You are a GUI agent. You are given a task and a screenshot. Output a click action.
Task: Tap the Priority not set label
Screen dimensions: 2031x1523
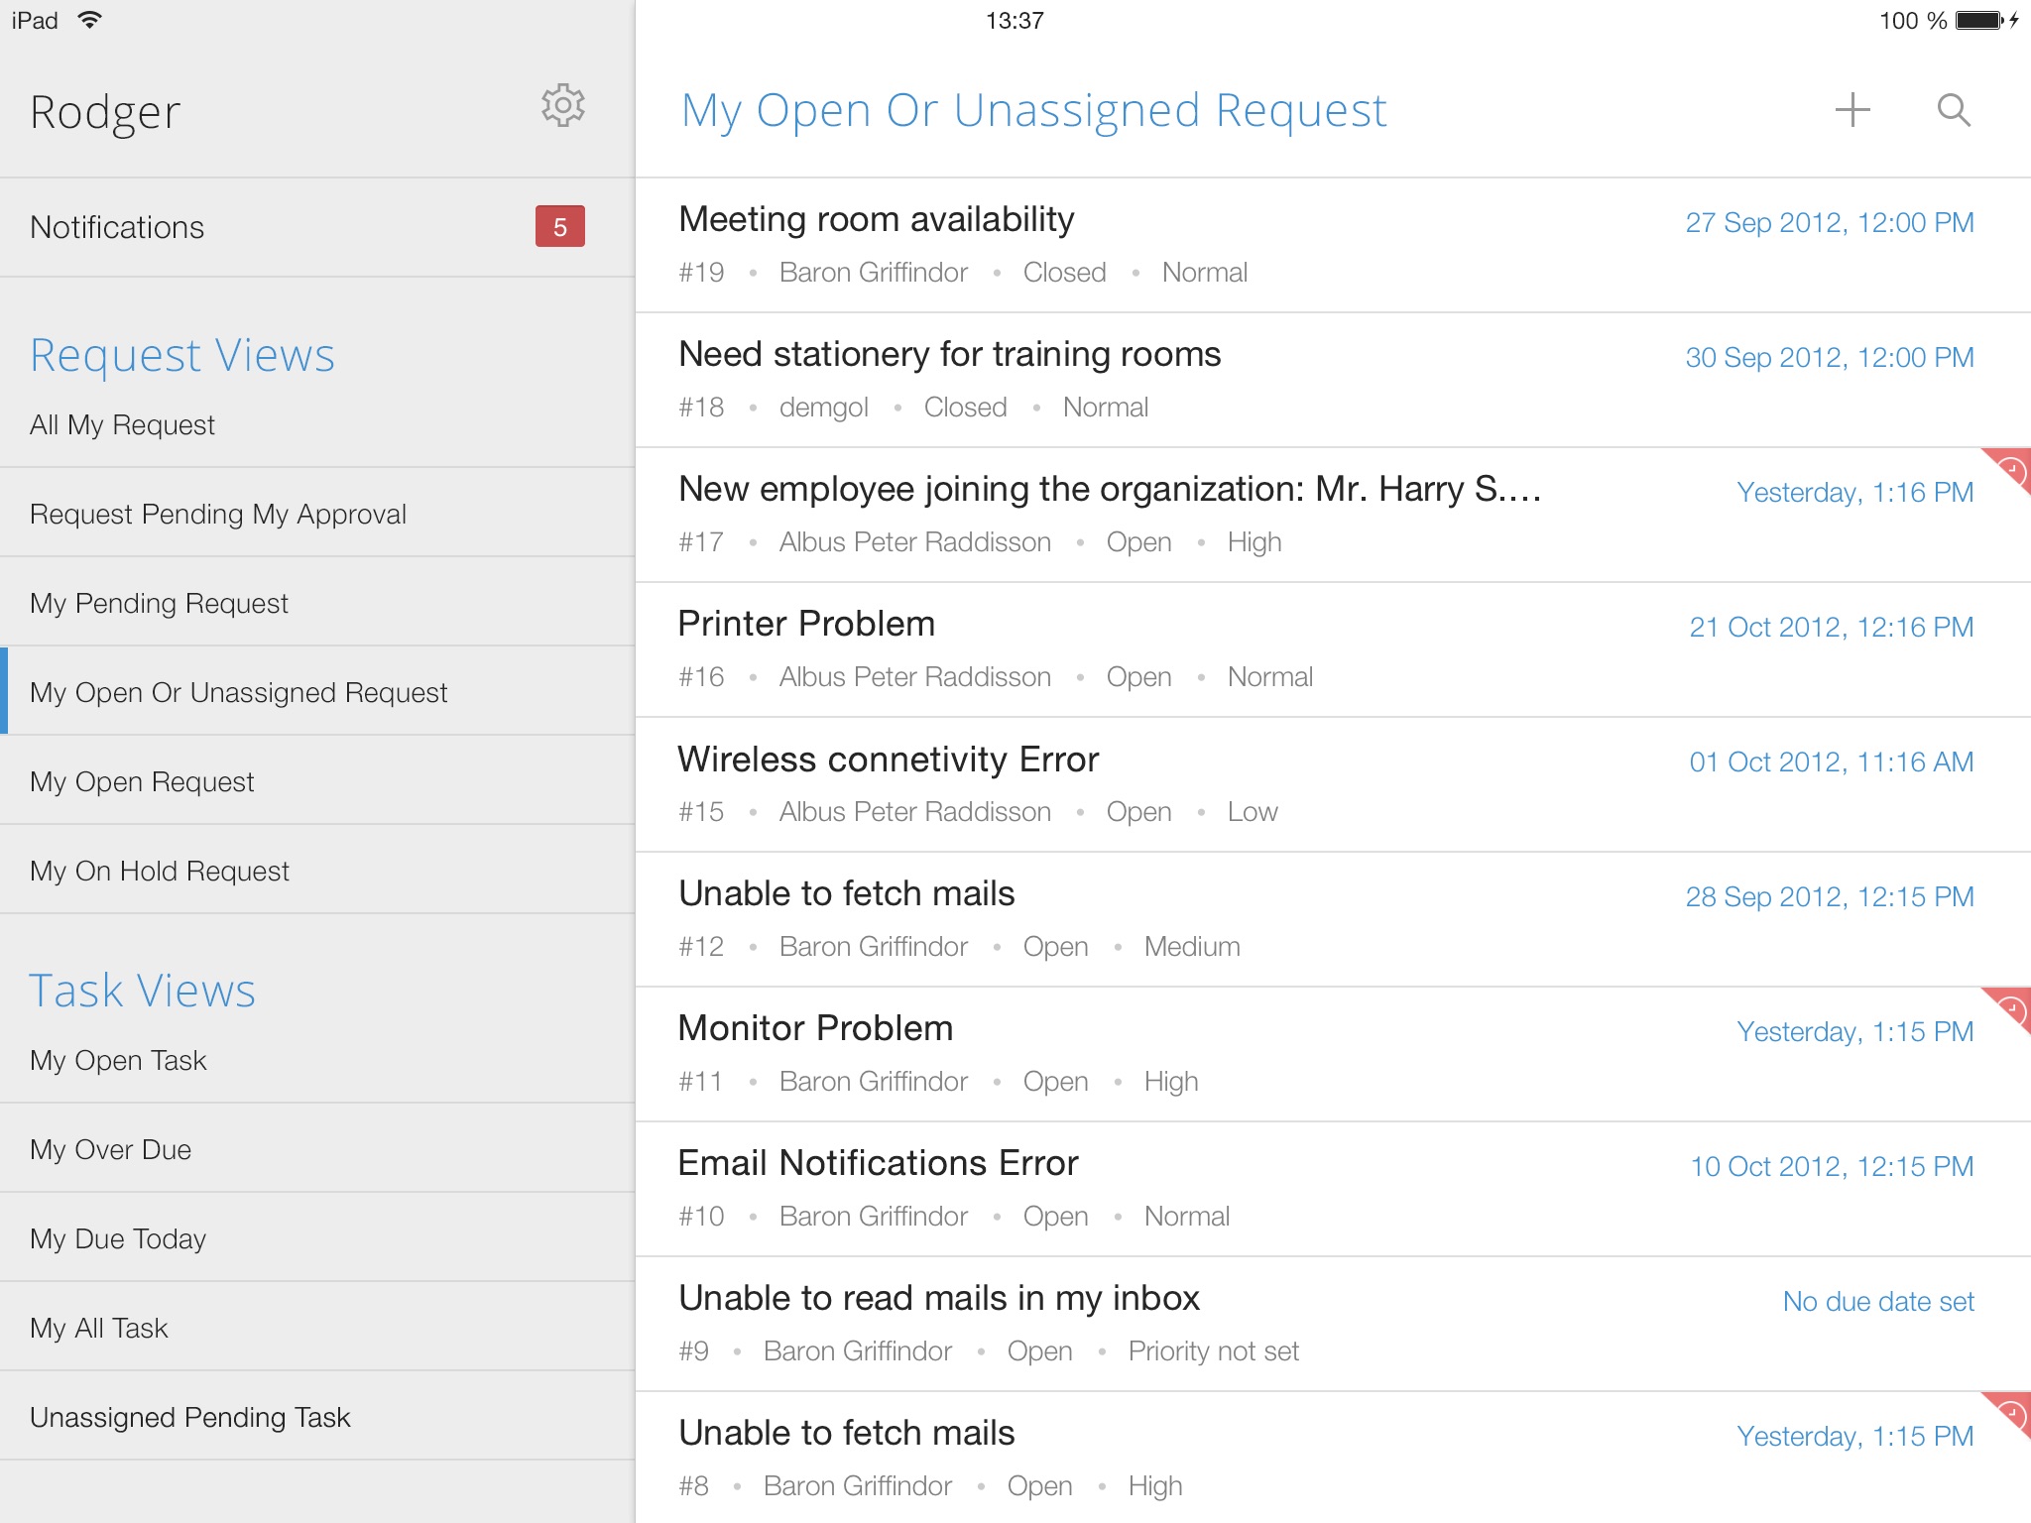(x=1213, y=1351)
